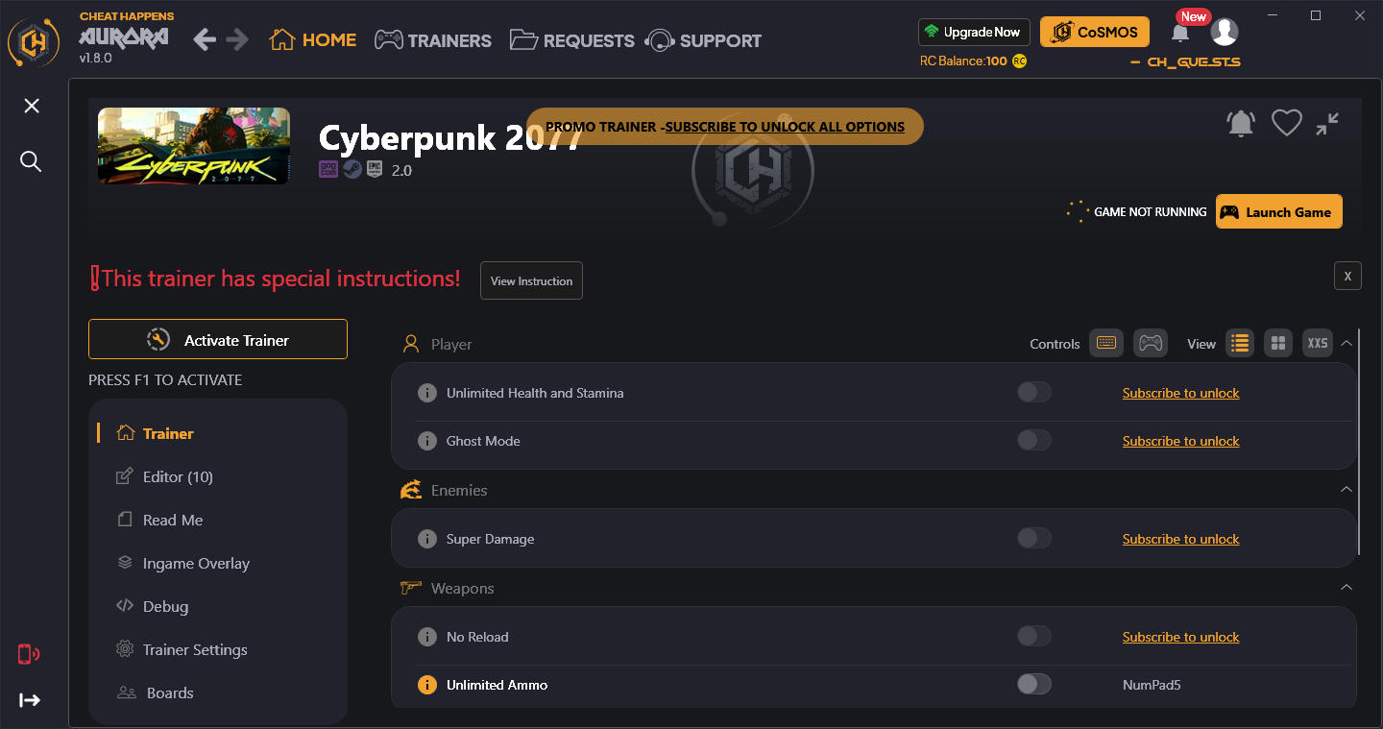The height and width of the screenshot is (729, 1383).
Task: Click the logout arrow icon in sidebar
Action: coord(30,700)
